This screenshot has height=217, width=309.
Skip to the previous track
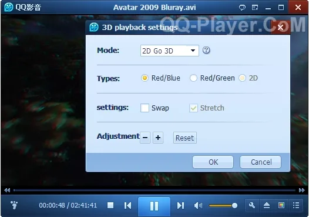click(x=127, y=206)
